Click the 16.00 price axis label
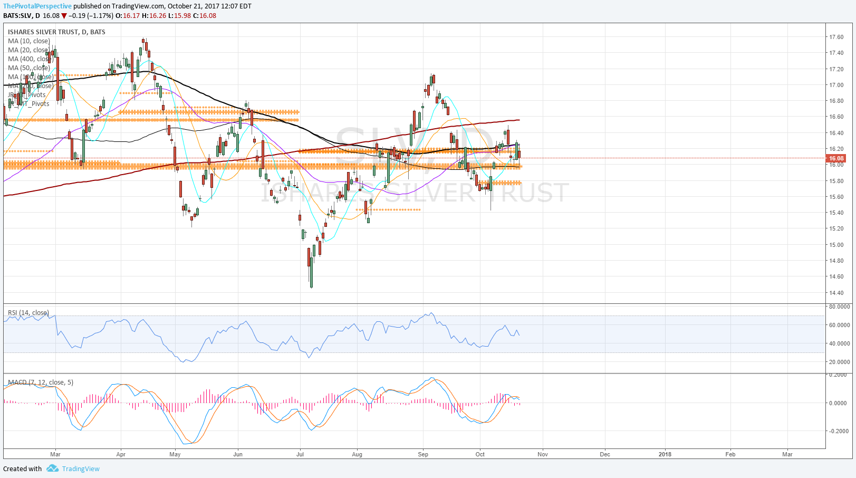 pyautogui.click(x=836, y=165)
